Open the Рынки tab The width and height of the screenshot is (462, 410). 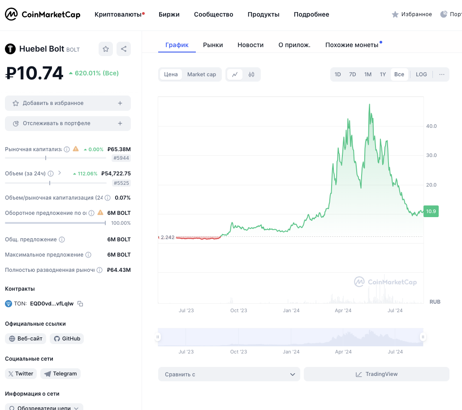[x=213, y=45]
